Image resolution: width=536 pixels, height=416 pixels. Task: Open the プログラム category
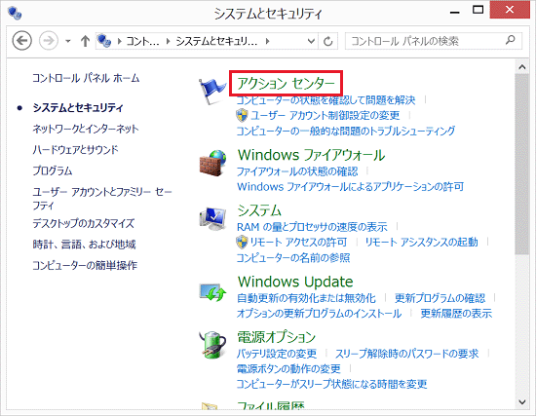53,170
